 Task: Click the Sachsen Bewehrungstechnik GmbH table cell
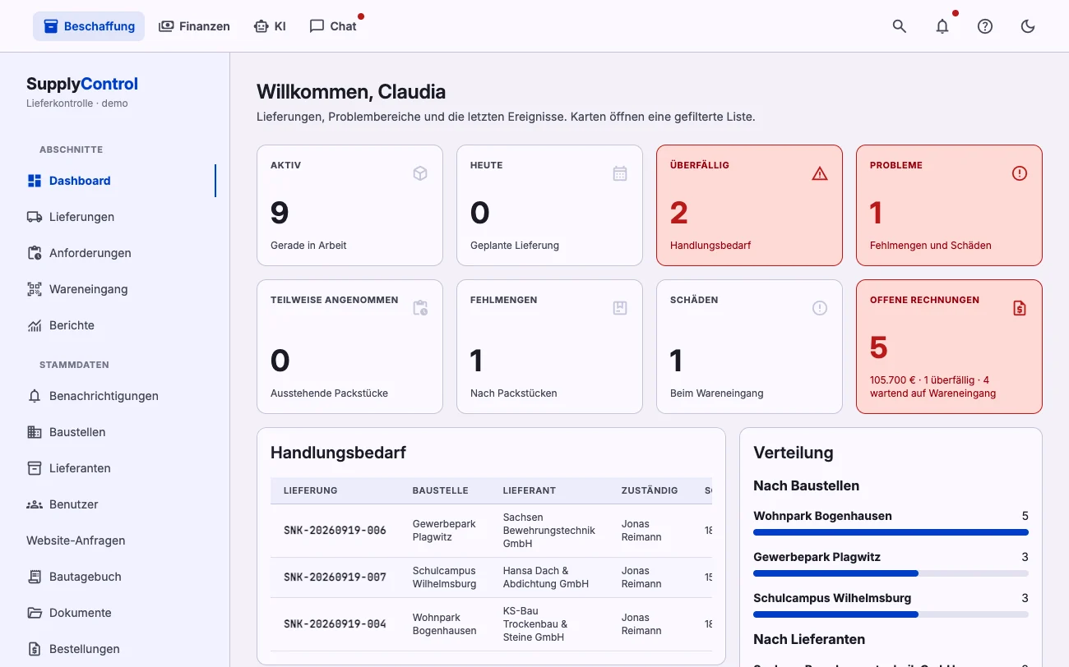click(x=549, y=531)
